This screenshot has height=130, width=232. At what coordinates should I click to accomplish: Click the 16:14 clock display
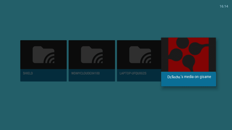coord(224,6)
